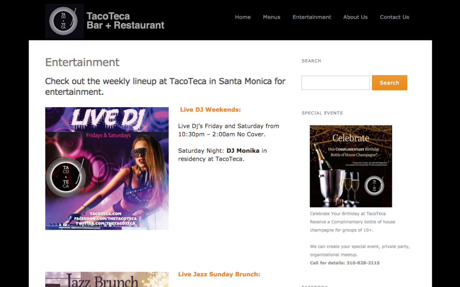Open the Jazz Brunch banner image
The image size is (460, 287).
[x=107, y=279]
